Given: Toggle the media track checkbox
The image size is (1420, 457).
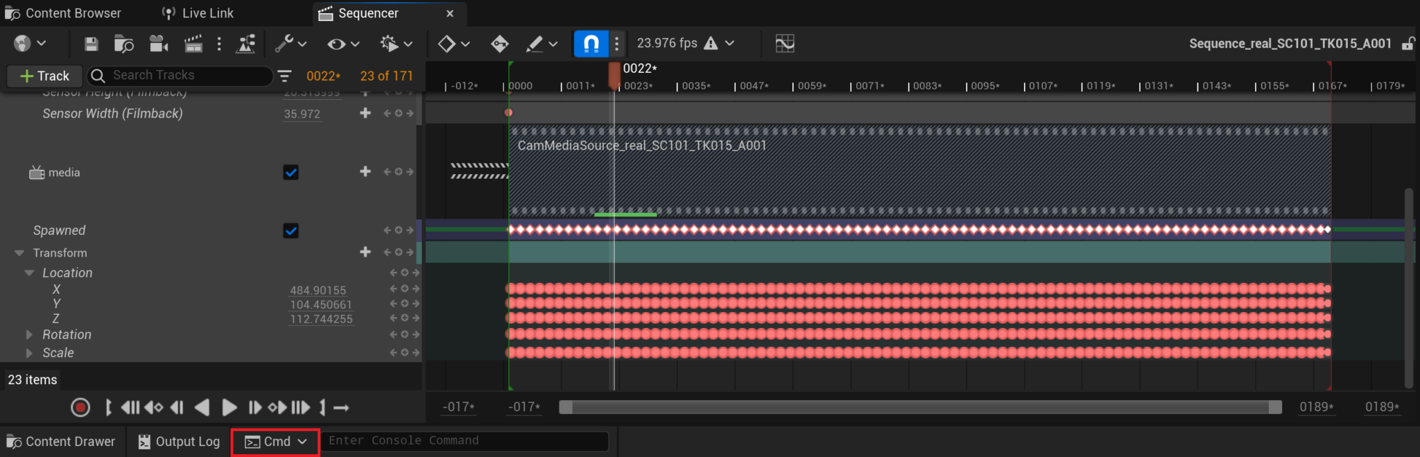Looking at the screenshot, I should tap(291, 172).
